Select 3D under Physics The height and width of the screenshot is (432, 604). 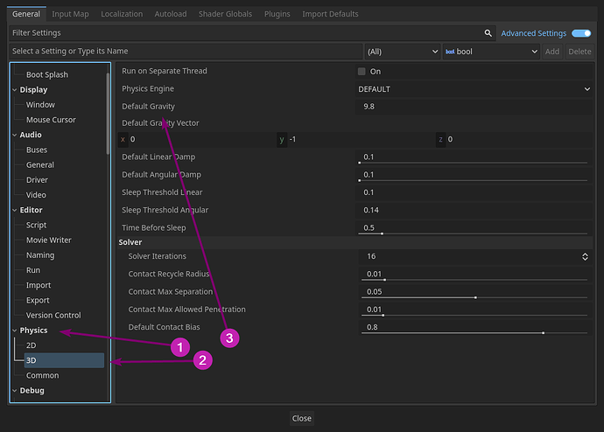pos(64,360)
